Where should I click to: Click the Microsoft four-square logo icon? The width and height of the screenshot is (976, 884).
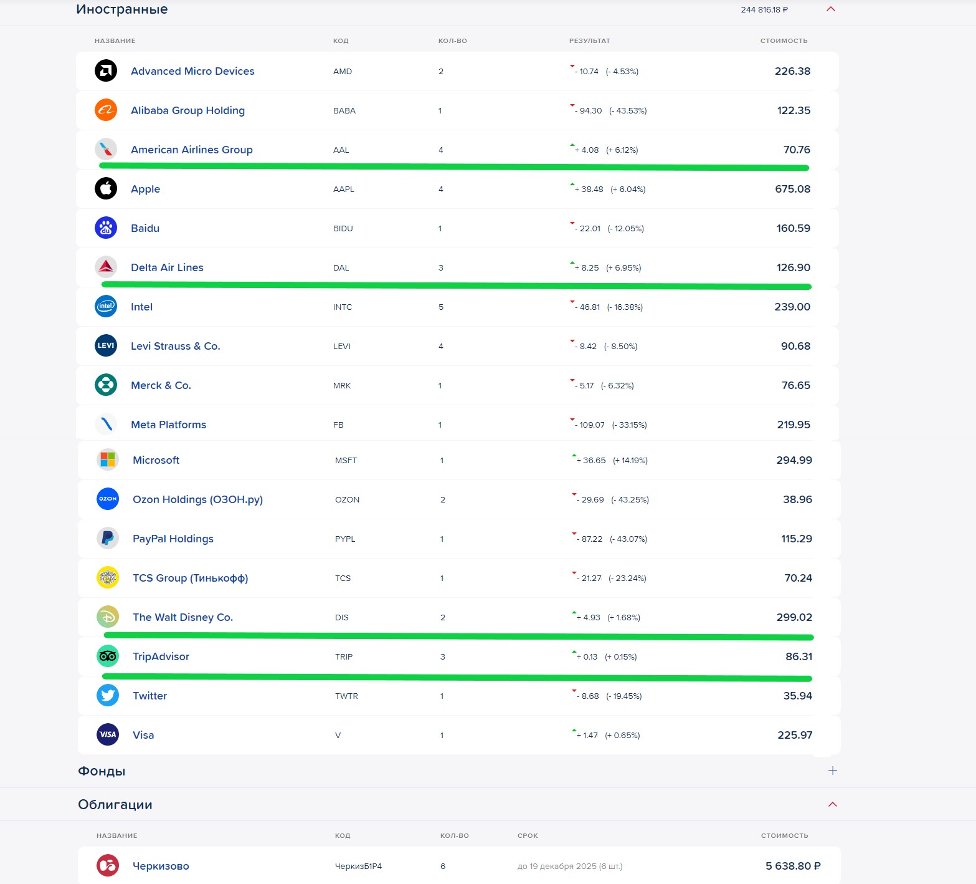(108, 459)
